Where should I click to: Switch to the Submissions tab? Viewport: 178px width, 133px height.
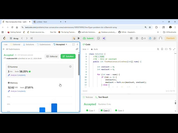click(x=44, y=44)
